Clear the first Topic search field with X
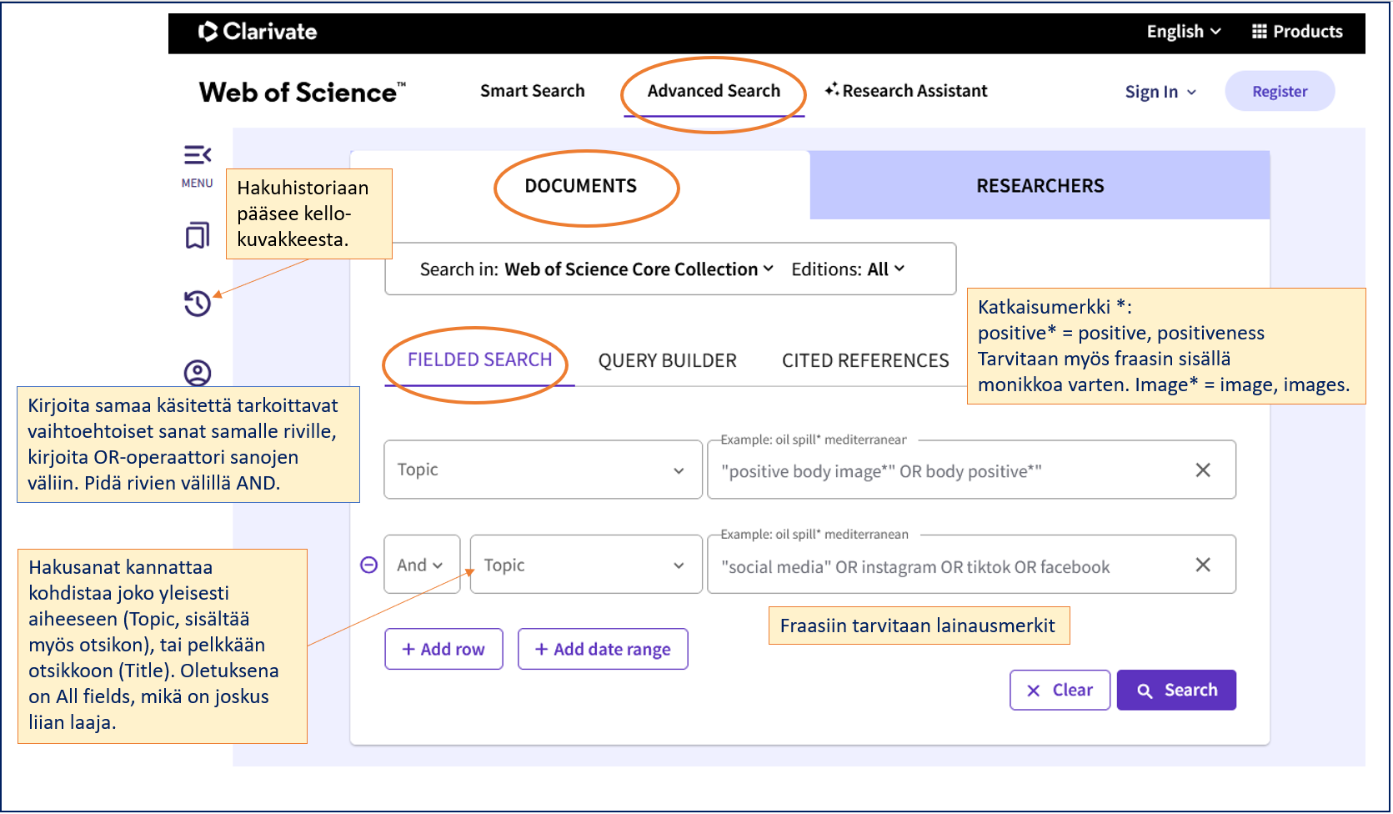Viewport: 1393px width, 814px height. click(x=1203, y=470)
